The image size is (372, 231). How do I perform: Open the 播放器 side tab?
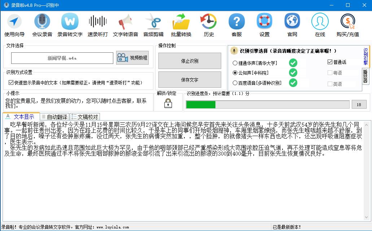[366, 76]
